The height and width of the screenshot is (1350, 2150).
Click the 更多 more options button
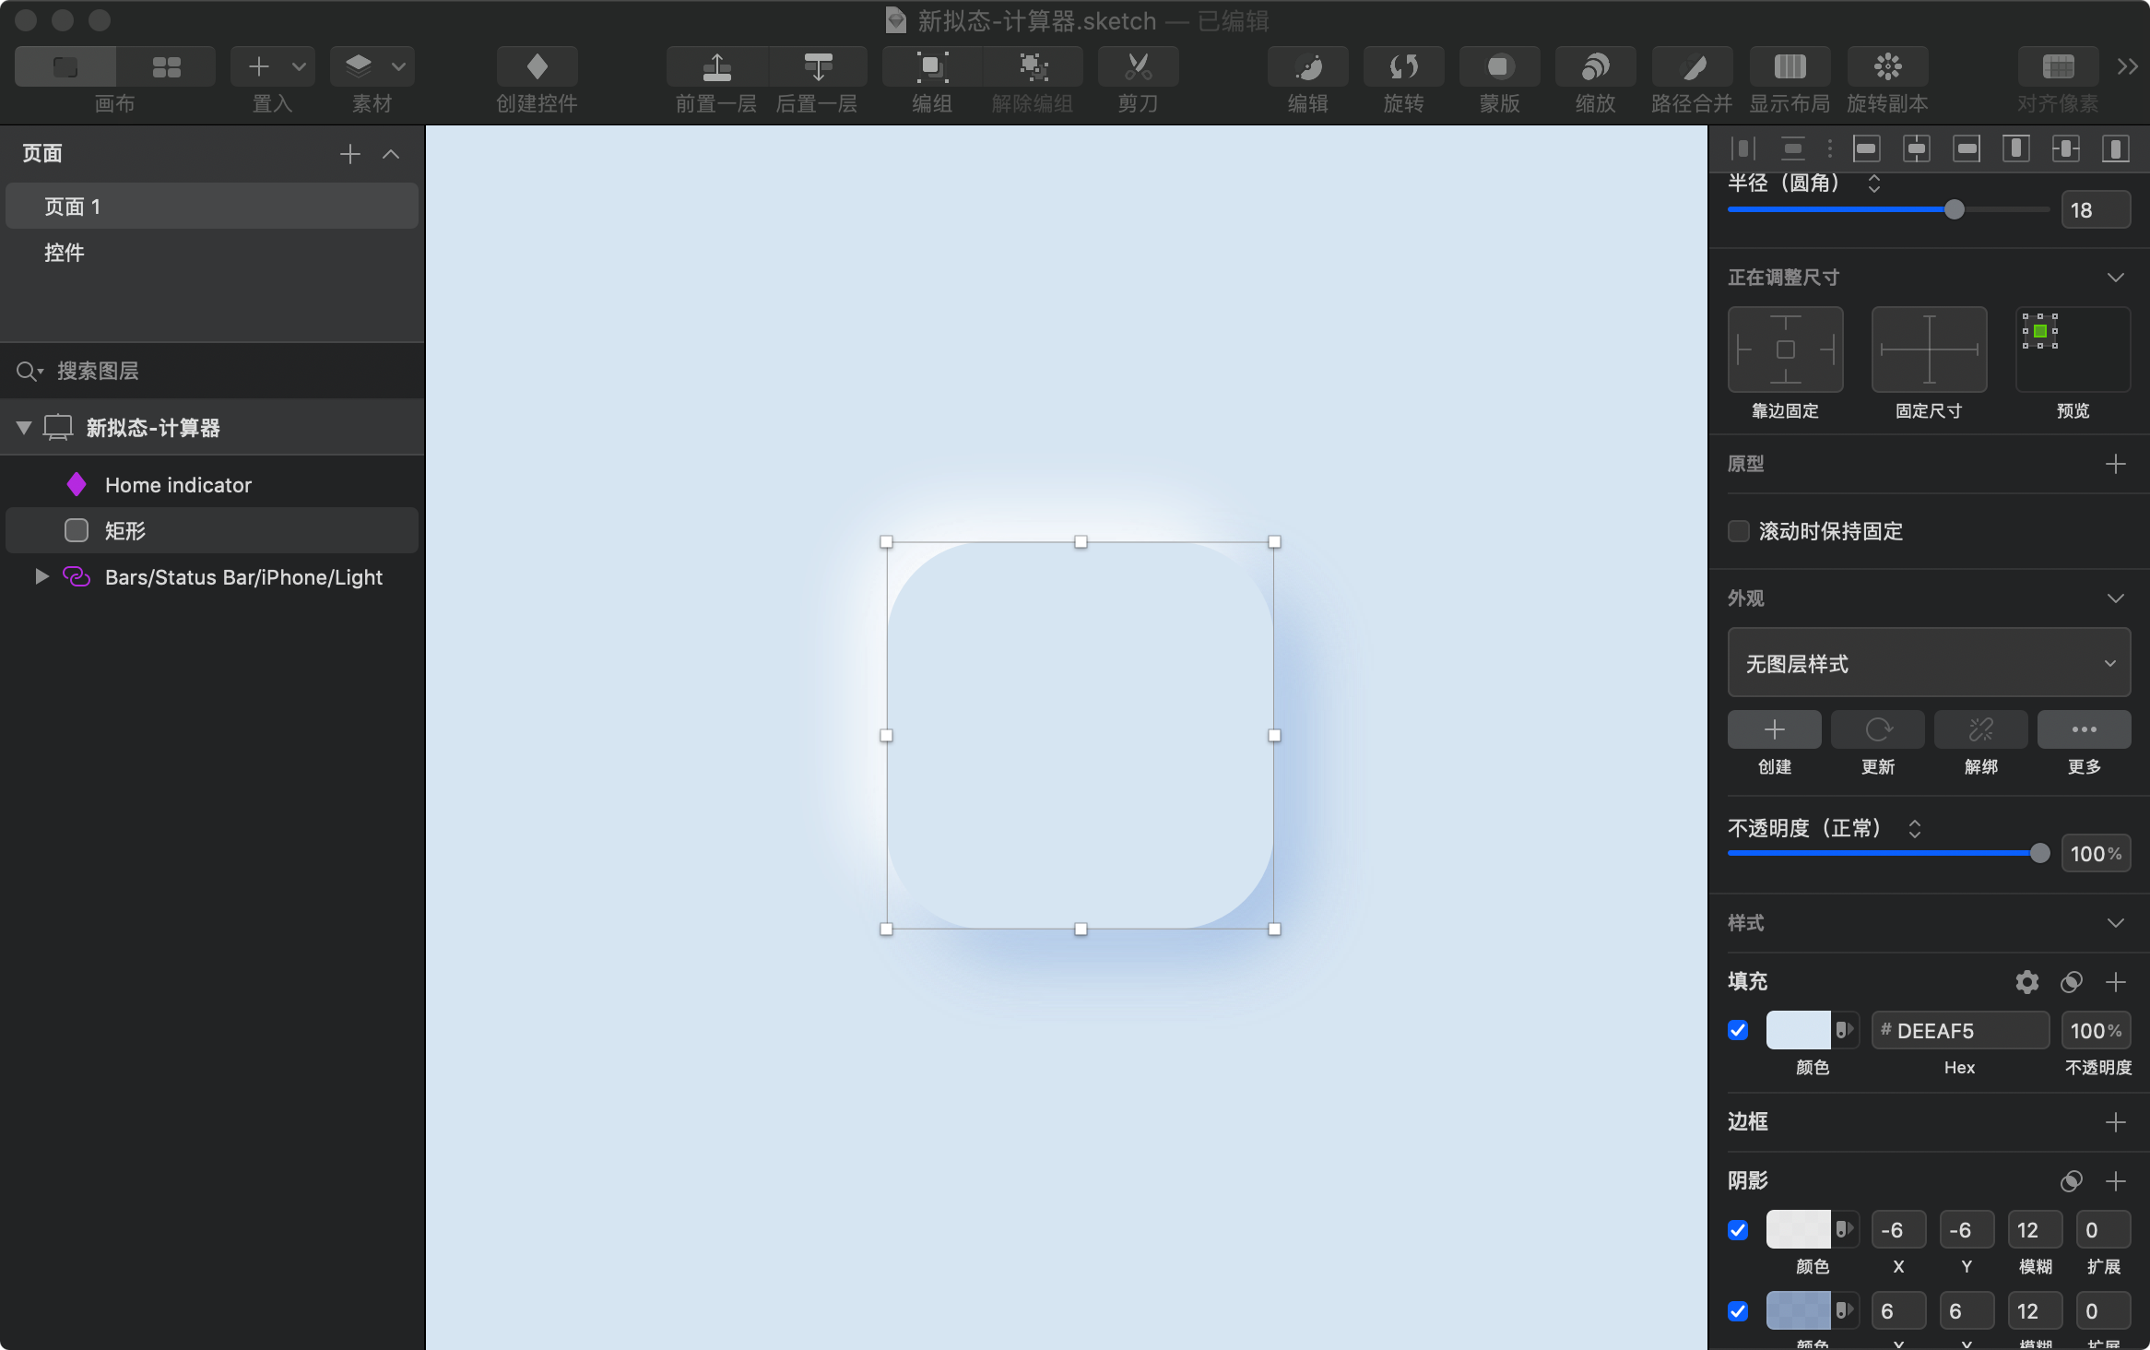pos(2084,730)
